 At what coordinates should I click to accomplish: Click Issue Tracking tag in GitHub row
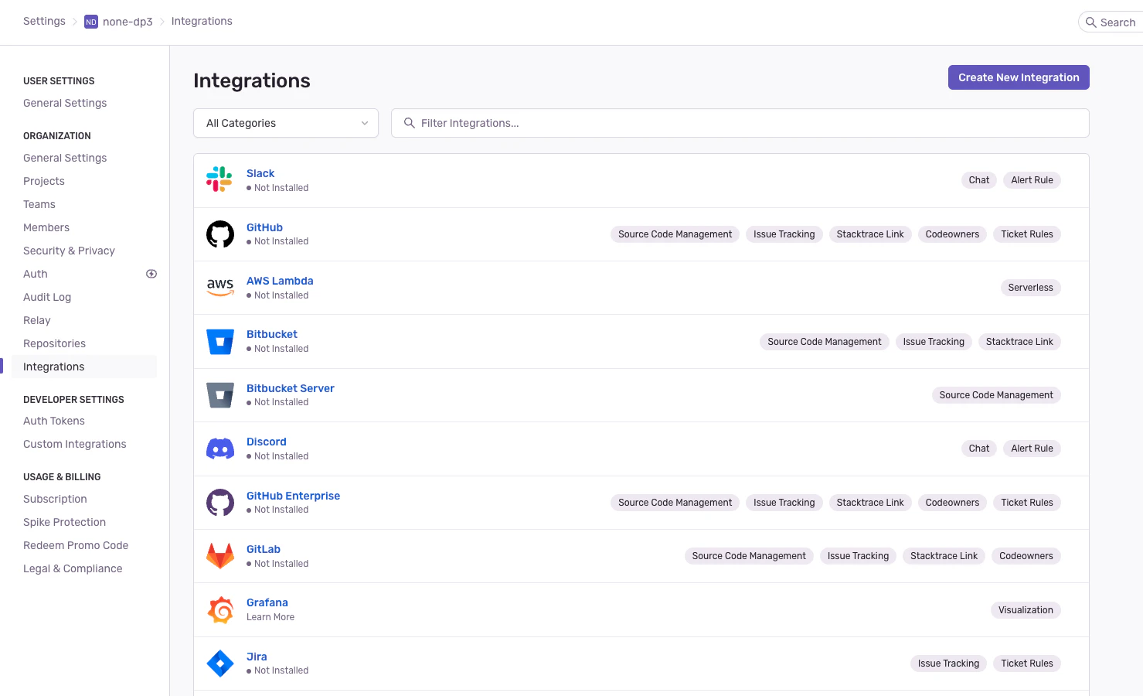(x=784, y=234)
